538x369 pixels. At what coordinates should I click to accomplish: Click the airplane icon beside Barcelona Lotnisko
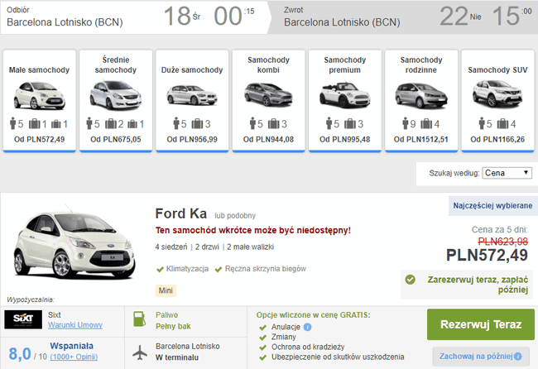[140, 352]
